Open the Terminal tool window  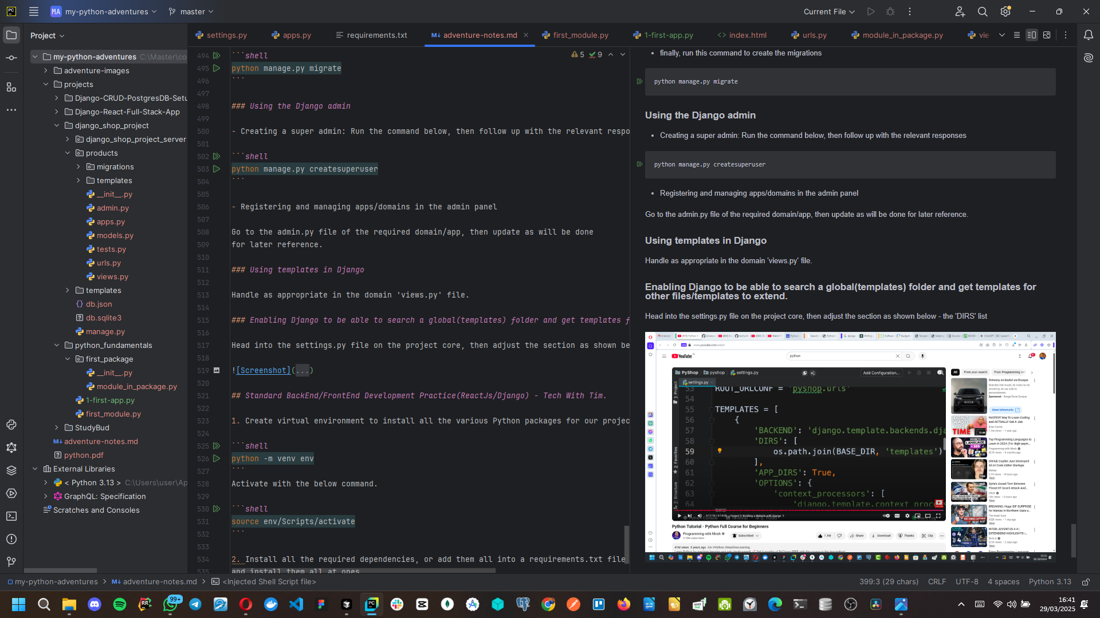tap(11, 516)
